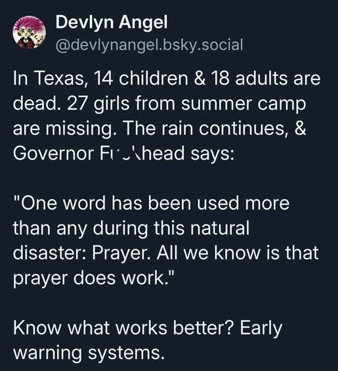Image resolution: width=338 pixels, height=371 pixels.
Task: Click the phrase "natural" in the quote
Action: (220, 228)
